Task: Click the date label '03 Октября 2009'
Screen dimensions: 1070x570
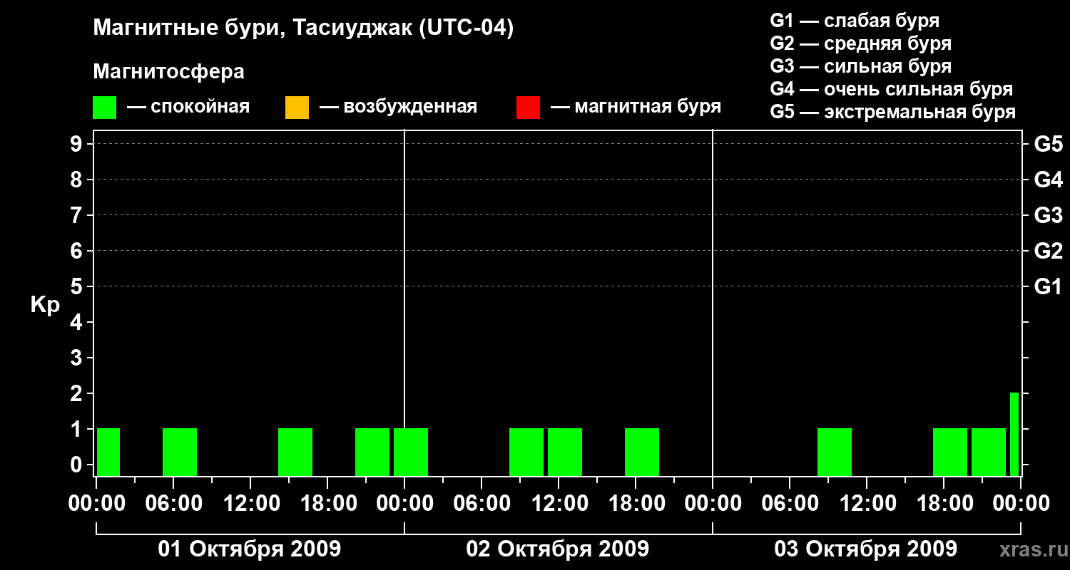Action: (x=866, y=549)
